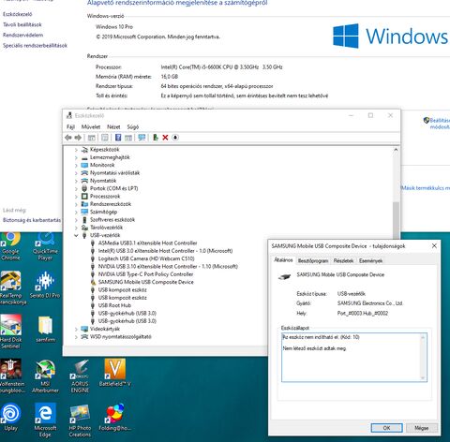450x442 pixels.
Task: Open the RealTemp desktop shortcut
Action: pyautogui.click(x=12, y=288)
